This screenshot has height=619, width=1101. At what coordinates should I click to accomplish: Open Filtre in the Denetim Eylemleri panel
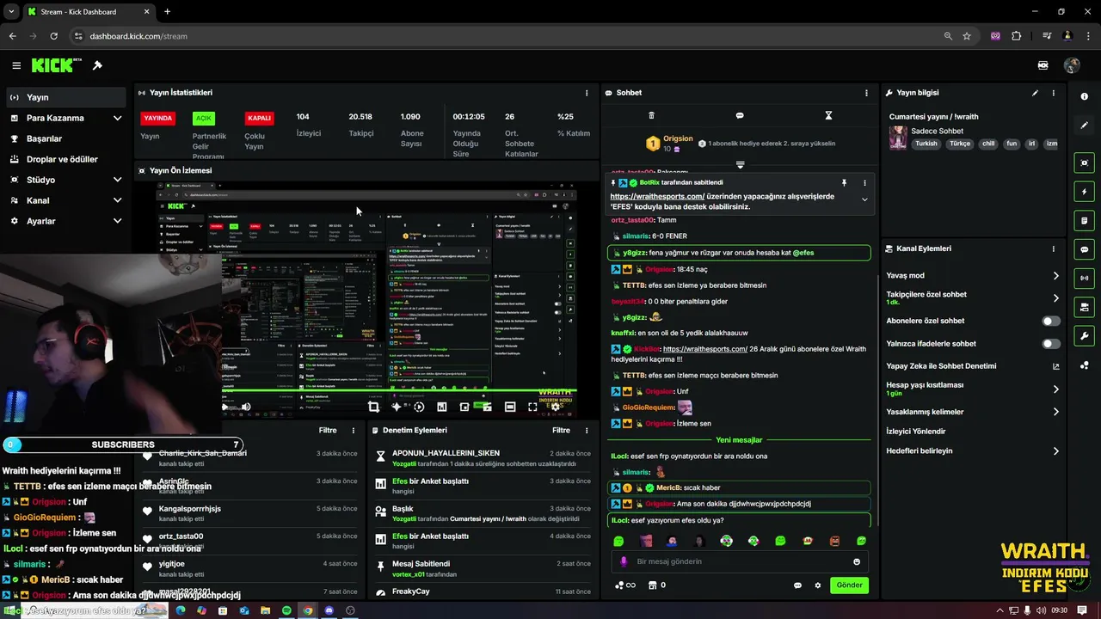[x=561, y=431]
